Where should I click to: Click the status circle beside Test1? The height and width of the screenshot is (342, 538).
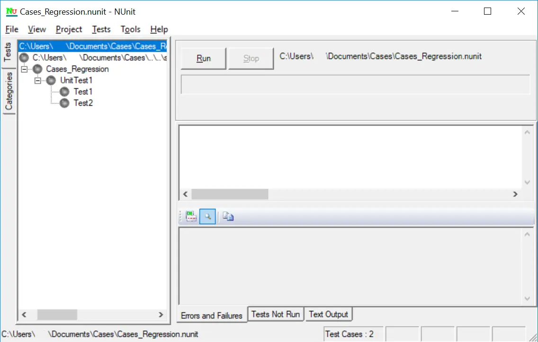pyautogui.click(x=63, y=92)
